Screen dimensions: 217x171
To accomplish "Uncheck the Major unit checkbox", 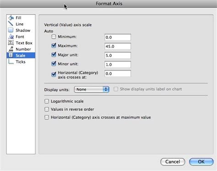I will point(54,55).
